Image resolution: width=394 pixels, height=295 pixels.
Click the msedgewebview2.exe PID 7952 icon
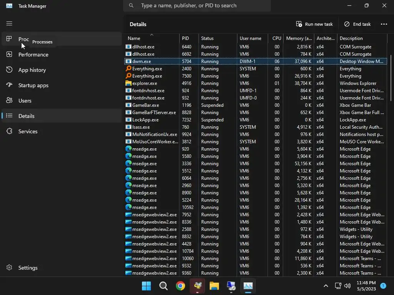pos(129,214)
